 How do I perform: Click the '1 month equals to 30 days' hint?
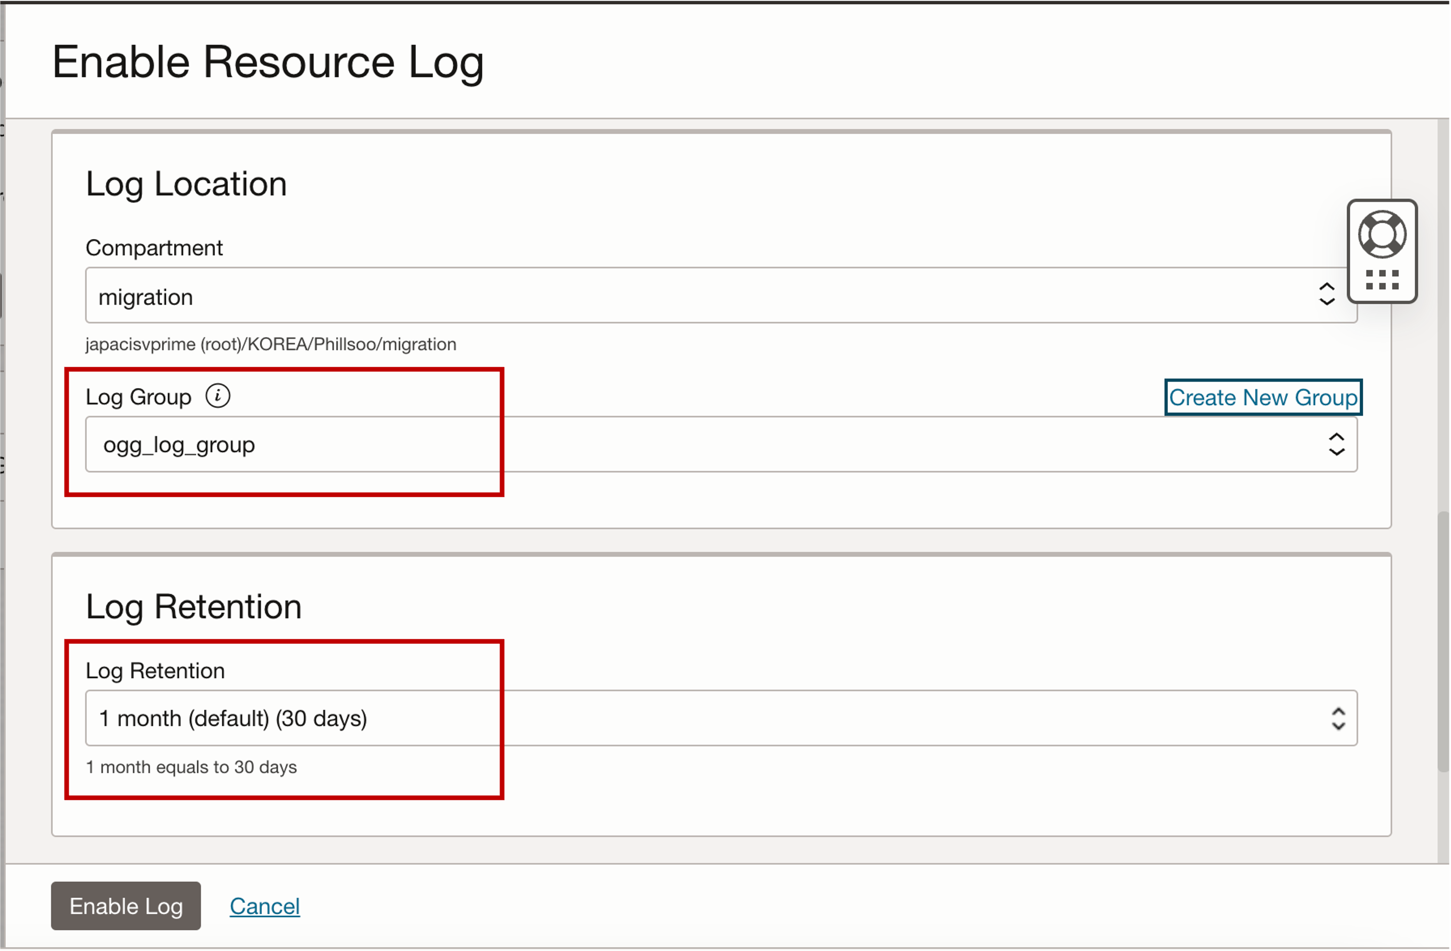click(x=192, y=767)
